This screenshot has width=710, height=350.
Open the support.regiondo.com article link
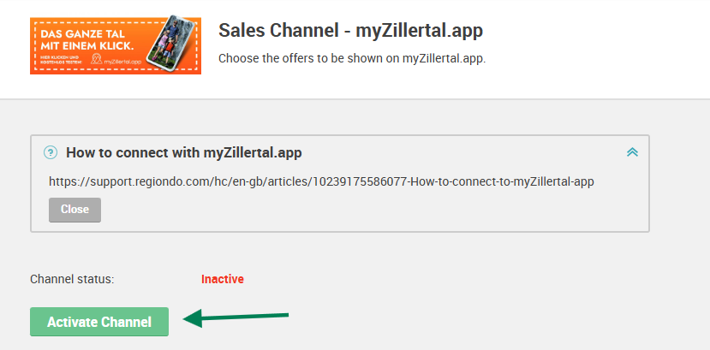click(x=321, y=181)
